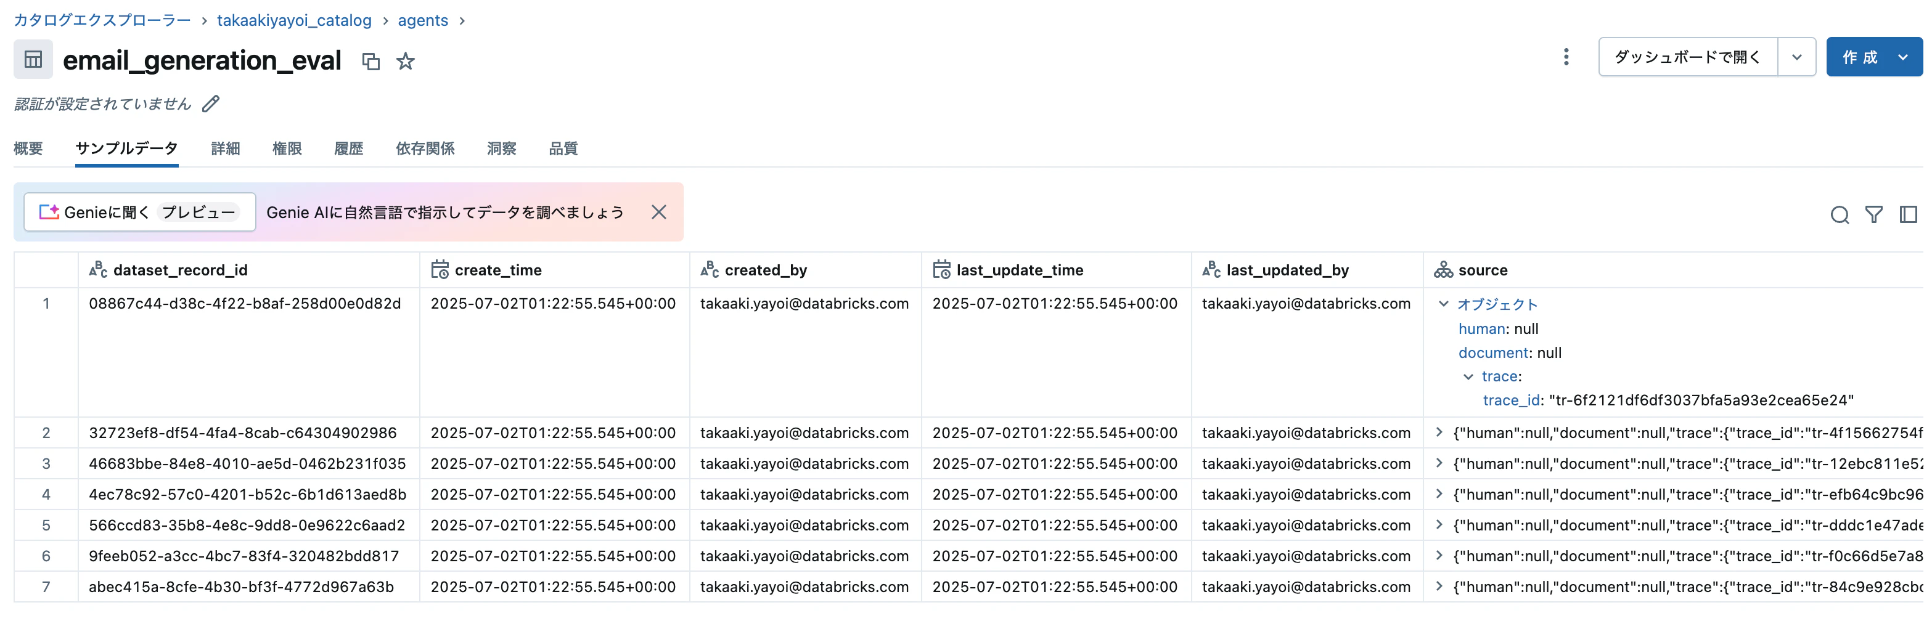This screenshot has height=621, width=1932.
Task: Click the table icon beside email_generation_eval
Action: [x=33, y=59]
